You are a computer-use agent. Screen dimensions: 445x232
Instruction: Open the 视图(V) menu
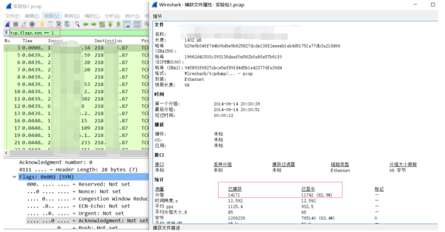(51, 16)
